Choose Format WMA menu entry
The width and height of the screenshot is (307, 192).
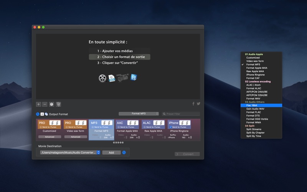pyautogui.click(x=261, y=122)
